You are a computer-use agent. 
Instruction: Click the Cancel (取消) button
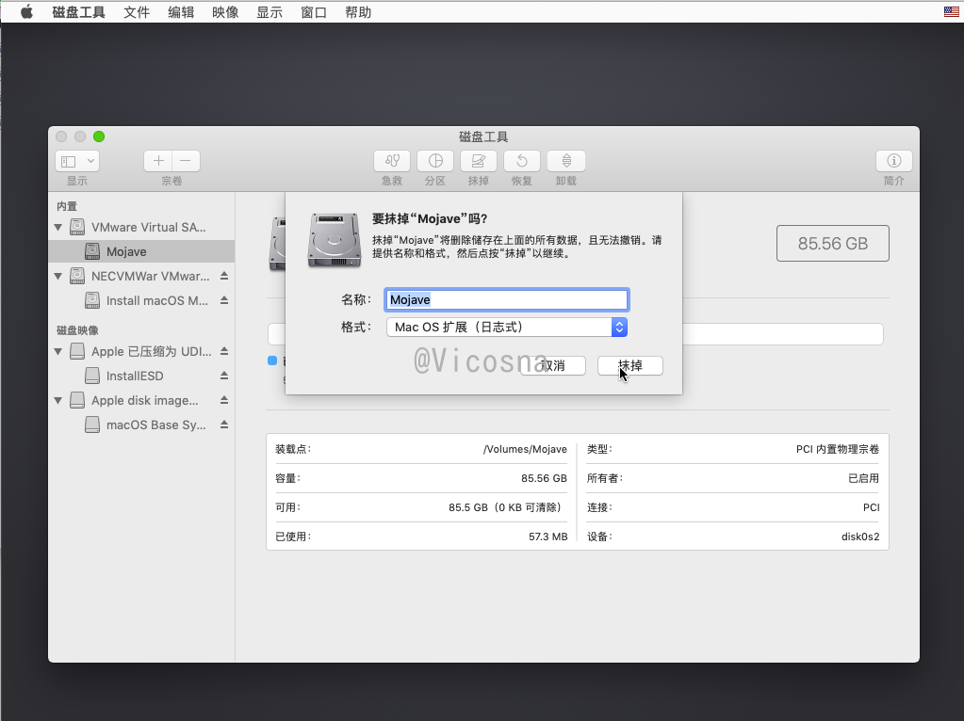[553, 365]
